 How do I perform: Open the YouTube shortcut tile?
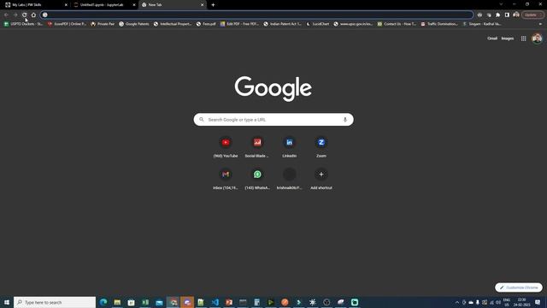coord(226,146)
